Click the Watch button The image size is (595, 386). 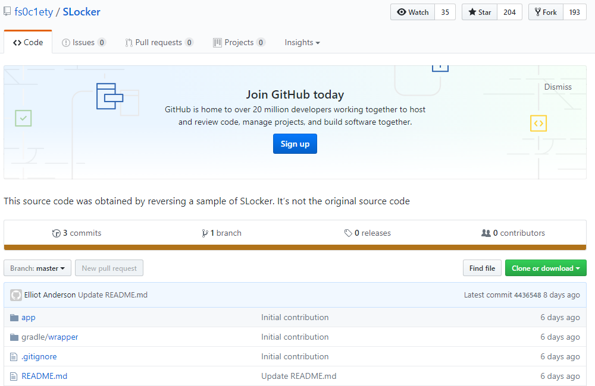click(412, 12)
